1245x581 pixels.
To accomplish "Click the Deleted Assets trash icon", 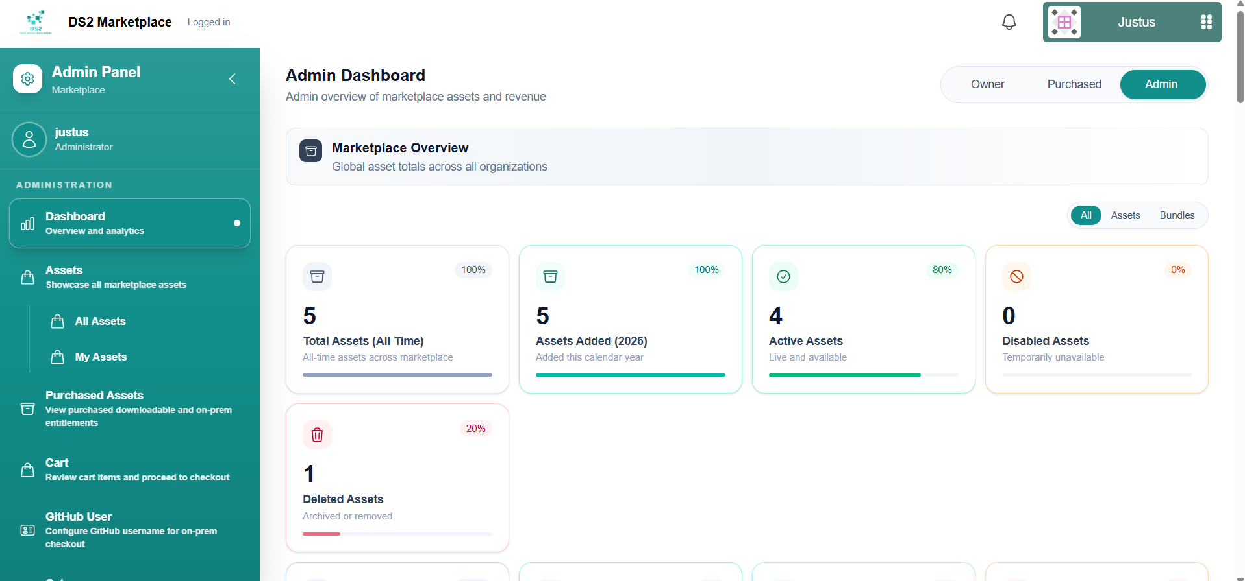I will [317, 435].
